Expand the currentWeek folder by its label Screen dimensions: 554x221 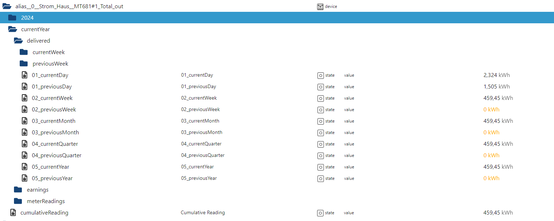tap(49, 52)
